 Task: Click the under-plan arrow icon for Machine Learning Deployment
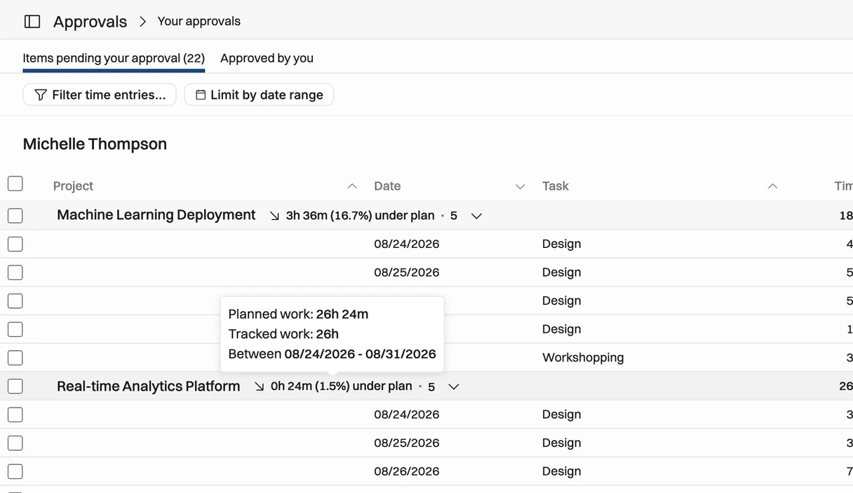274,216
